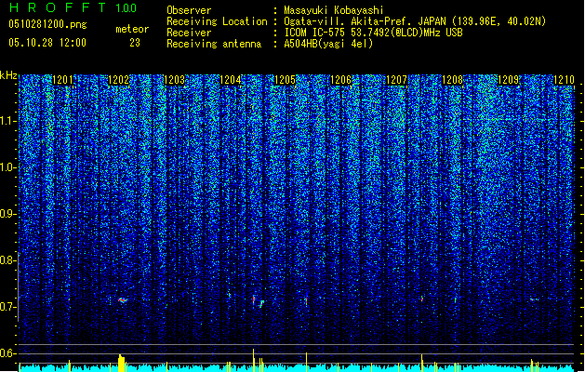
Task: Click the 0.9 kHz axis label
Action: [x=8, y=214]
